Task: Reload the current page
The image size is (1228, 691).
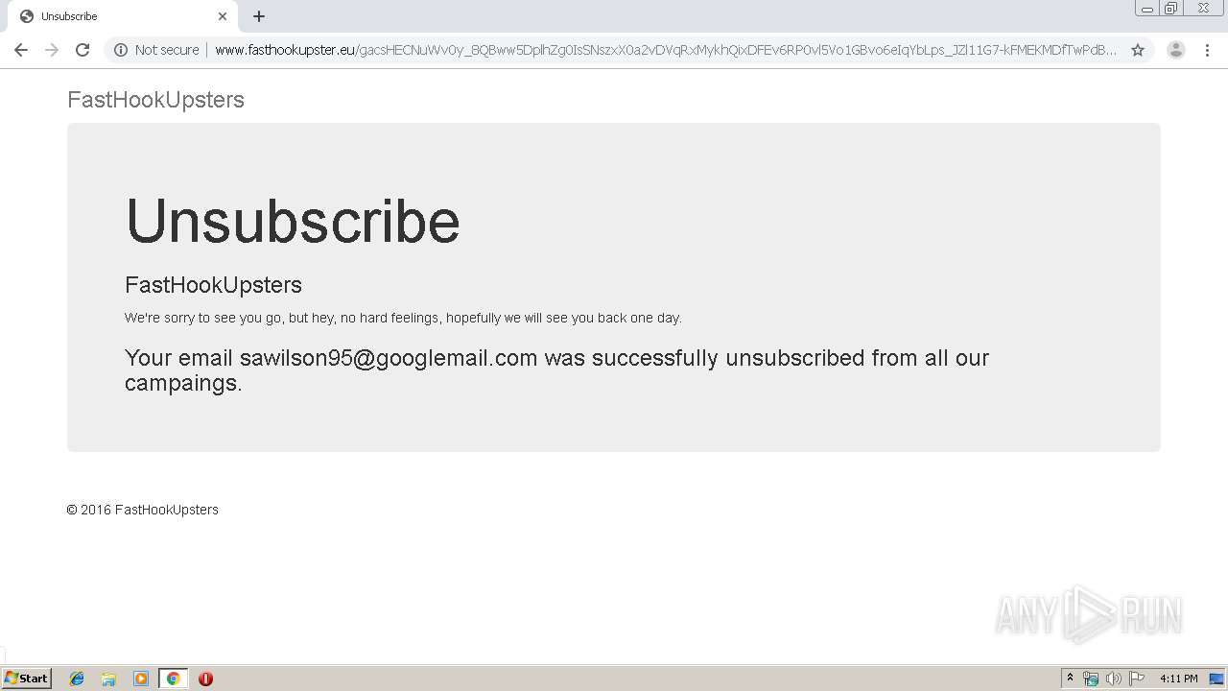Action: [x=83, y=50]
